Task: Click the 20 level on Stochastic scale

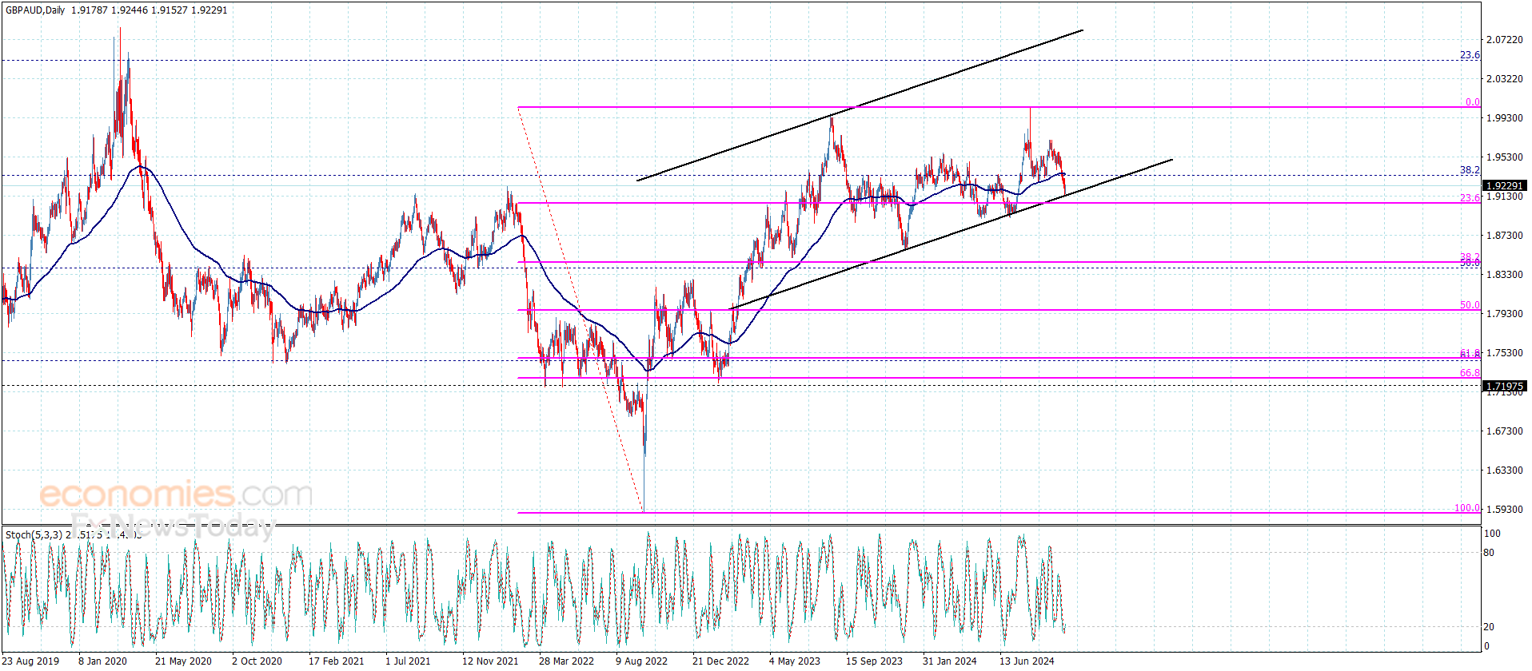Action: (1489, 627)
